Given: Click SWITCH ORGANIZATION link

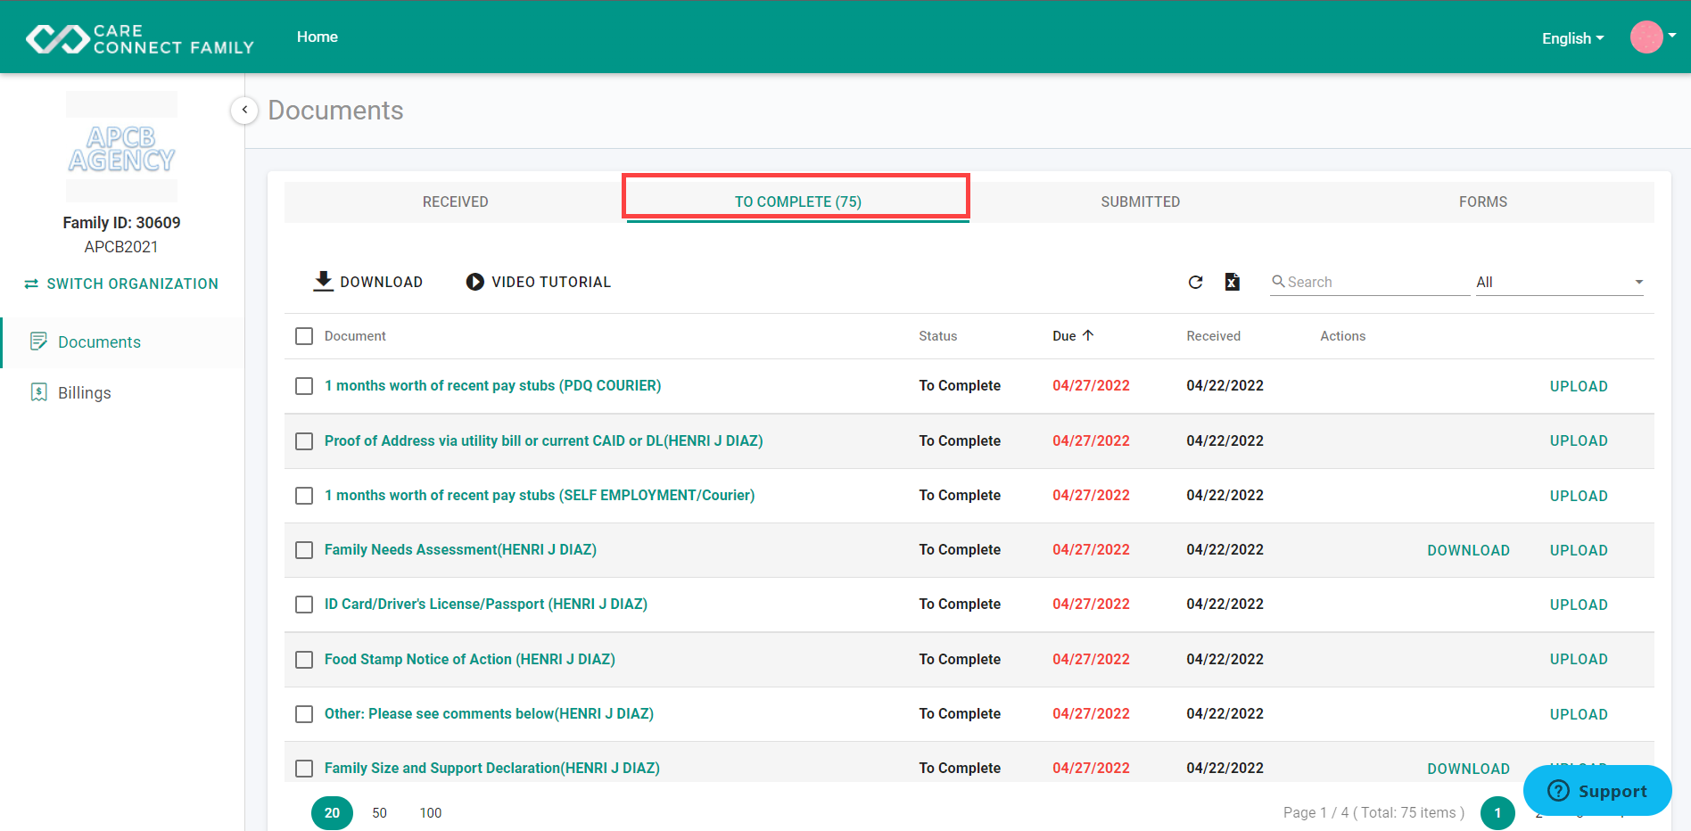Looking at the screenshot, I should pos(121,284).
